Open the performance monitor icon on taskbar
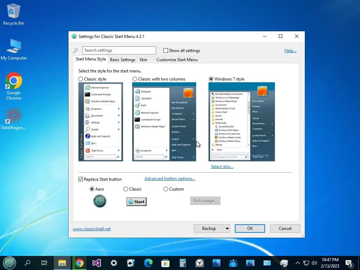Image resolution: width=360 pixels, height=270 pixels. click(x=284, y=263)
